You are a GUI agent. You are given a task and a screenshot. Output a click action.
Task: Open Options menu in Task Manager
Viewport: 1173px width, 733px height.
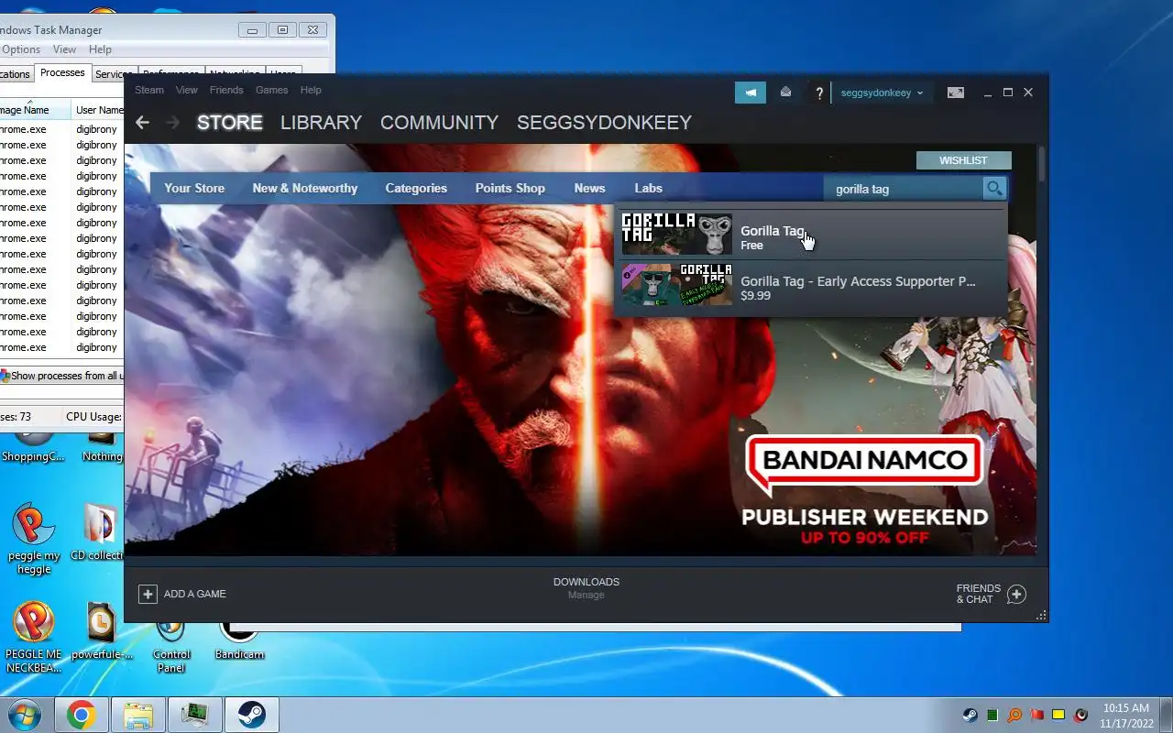pyautogui.click(x=21, y=49)
